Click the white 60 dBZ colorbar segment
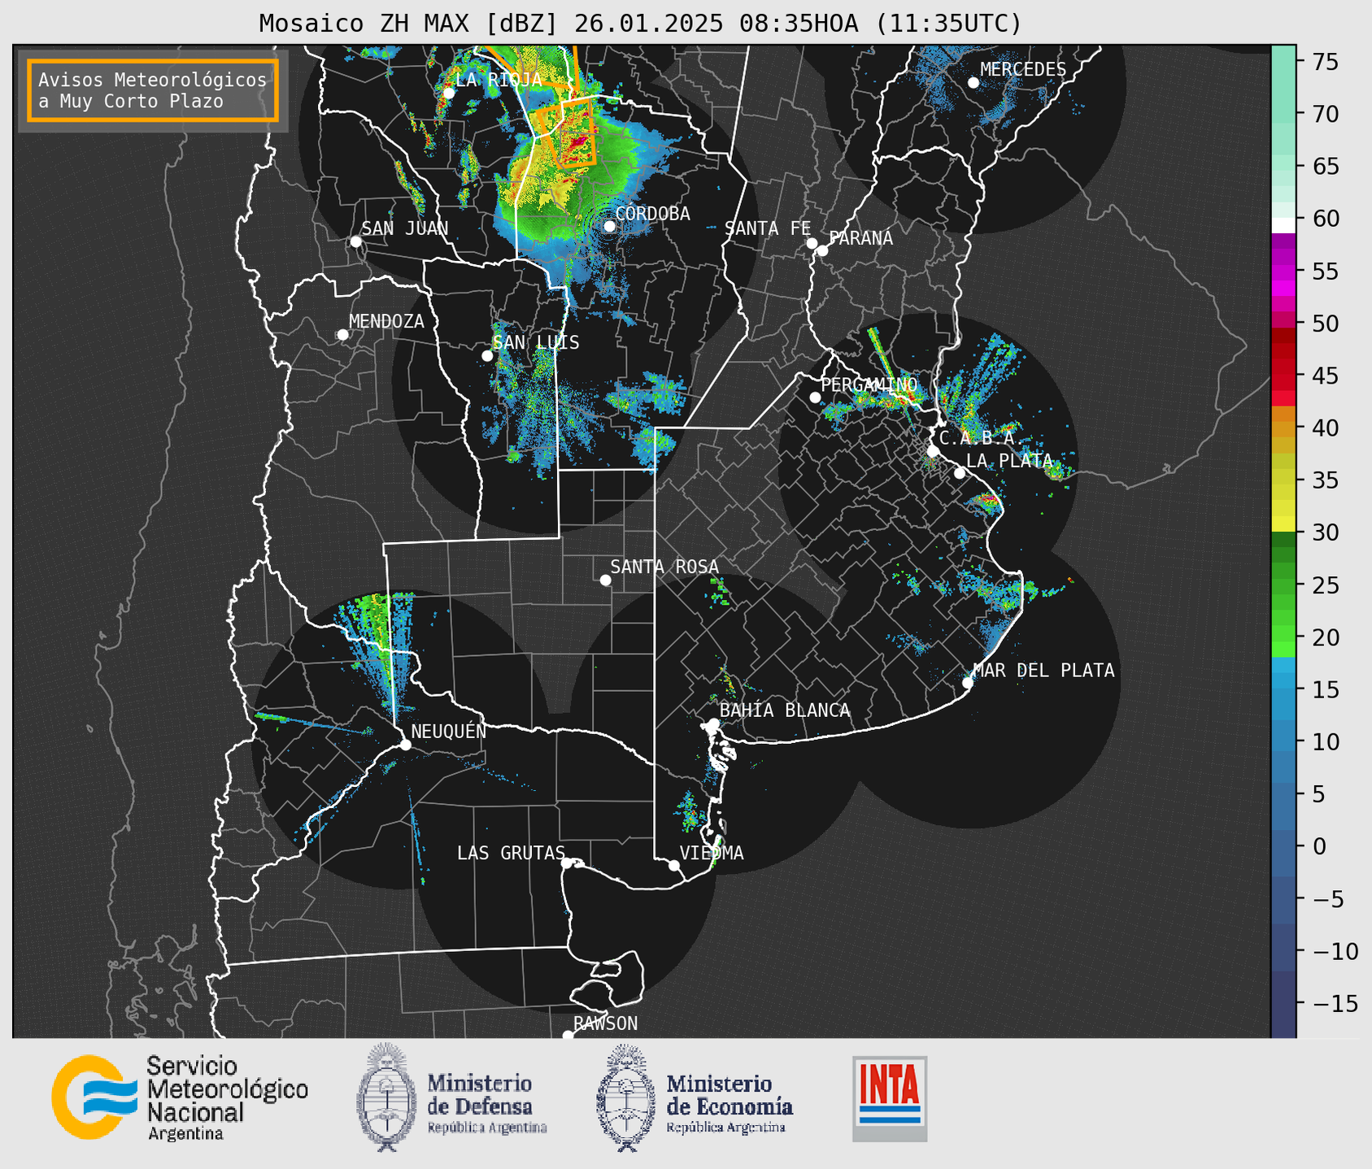 (1283, 224)
